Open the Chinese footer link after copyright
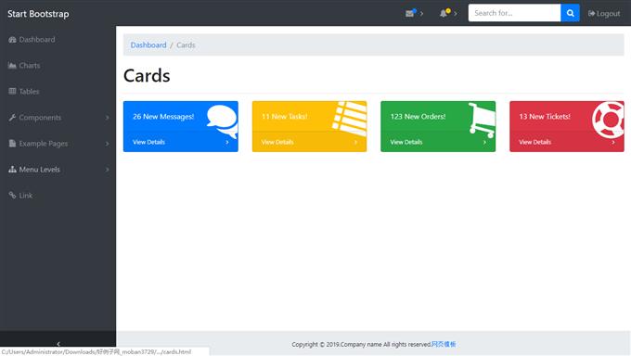The width and height of the screenshot is (631, 356). [444, 344]
